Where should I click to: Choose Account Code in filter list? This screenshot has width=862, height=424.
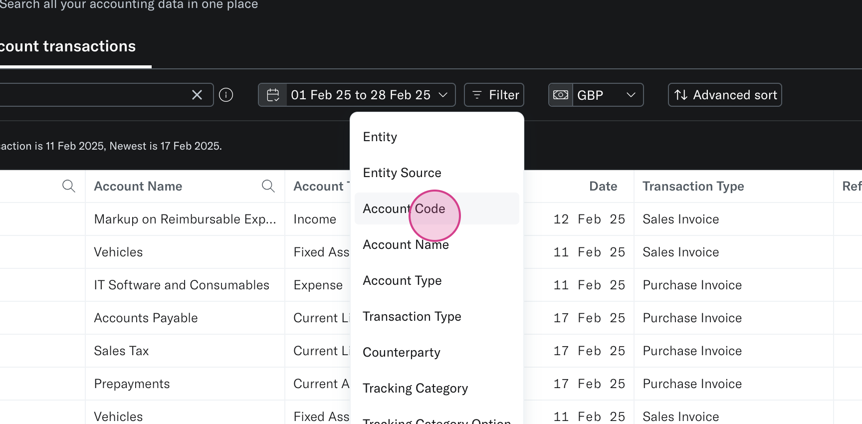pos(404,209)
